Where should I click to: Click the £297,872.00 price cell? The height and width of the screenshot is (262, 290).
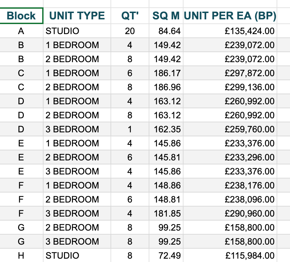coord(250,73)
